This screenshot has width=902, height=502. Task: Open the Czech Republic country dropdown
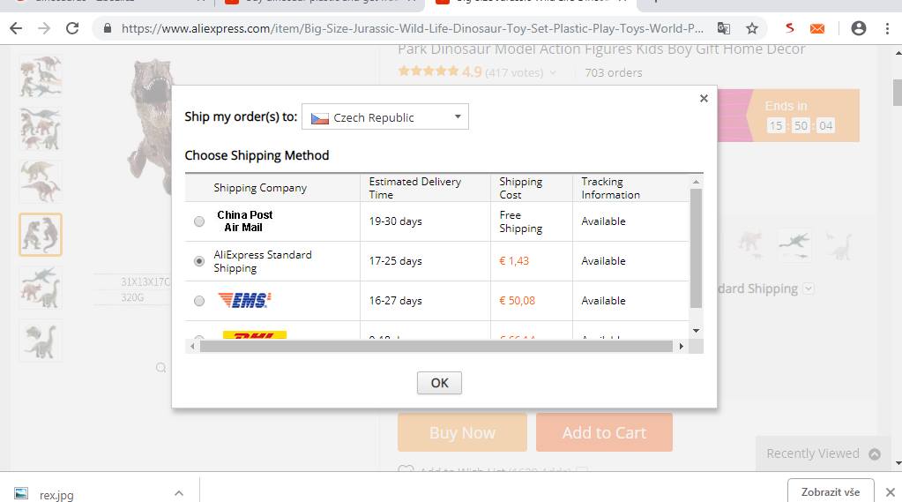[385, 117]
